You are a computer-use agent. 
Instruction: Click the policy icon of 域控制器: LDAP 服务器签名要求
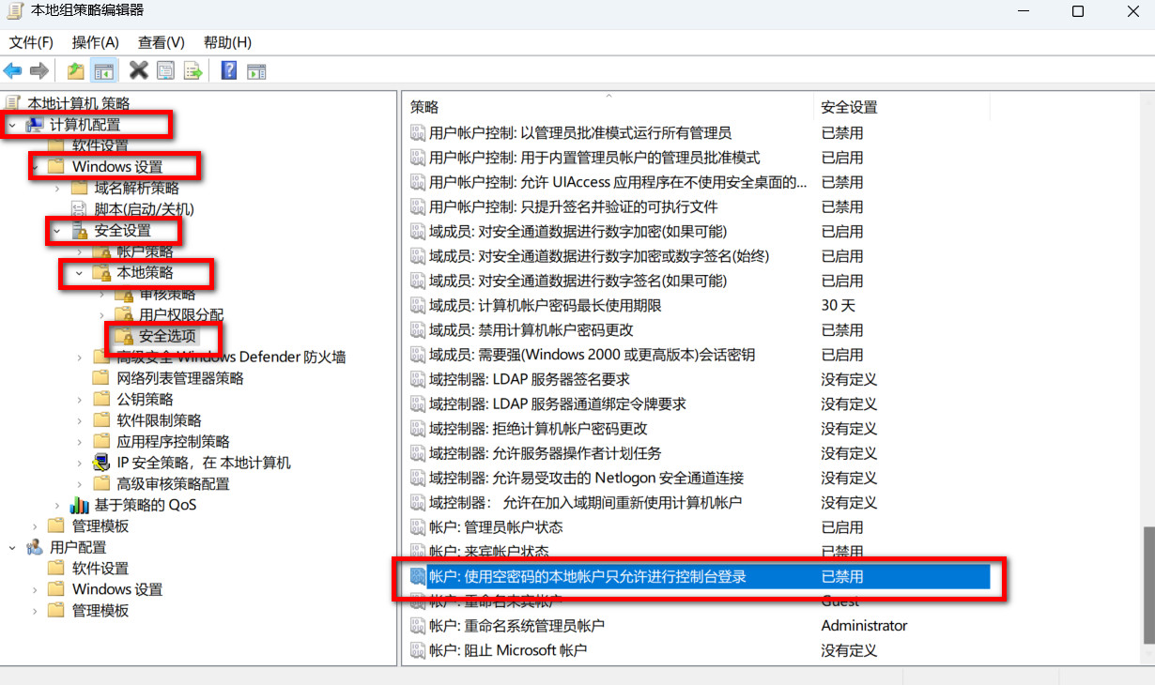pyautogui.click(x=418, y=379)
